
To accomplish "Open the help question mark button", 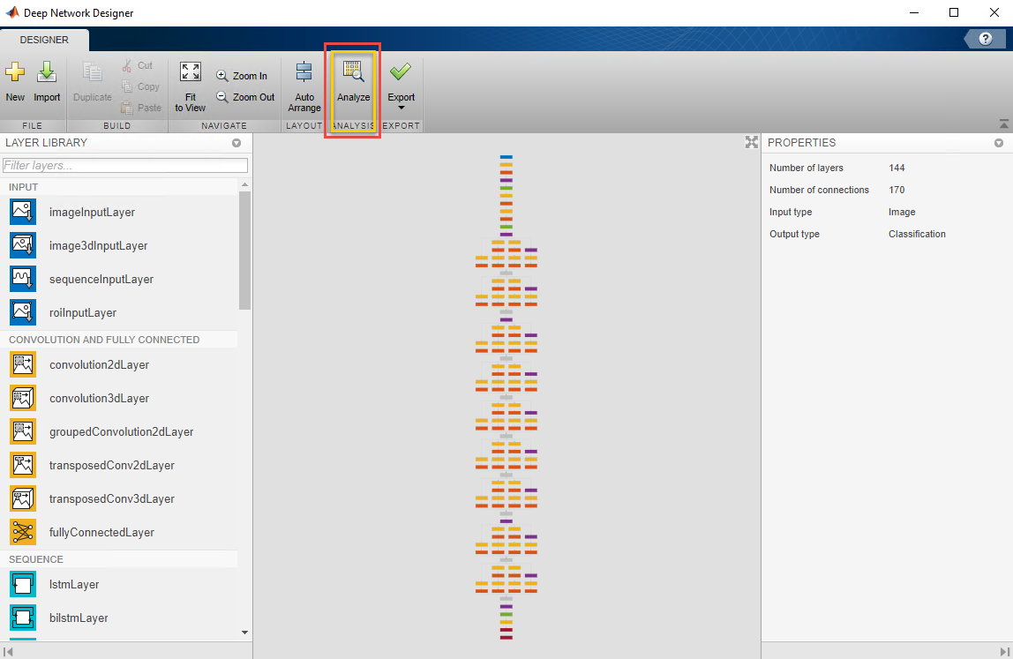I will pos(986,40).
